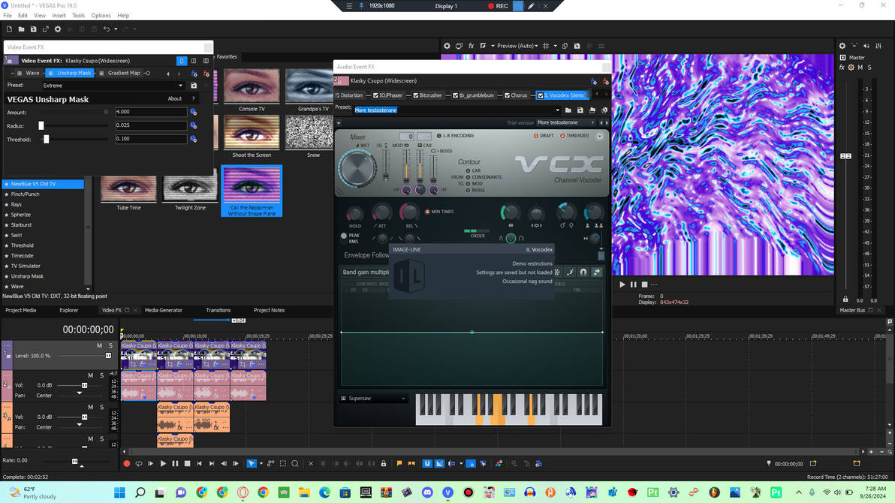Open the edit tool selection dropdown arrow
Image resolution: width=895 pixels, height=503 pixels.
(x=261, y=464)
